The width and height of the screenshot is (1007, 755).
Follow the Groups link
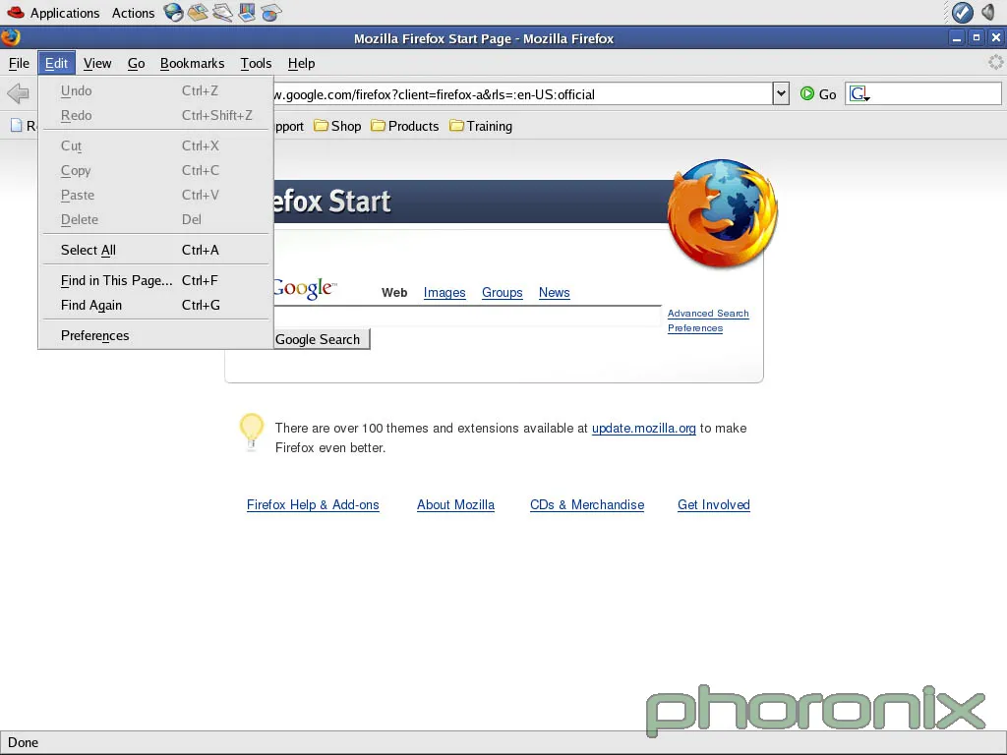pos(503,293)
